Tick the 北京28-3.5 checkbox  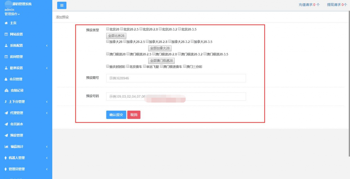179,29
